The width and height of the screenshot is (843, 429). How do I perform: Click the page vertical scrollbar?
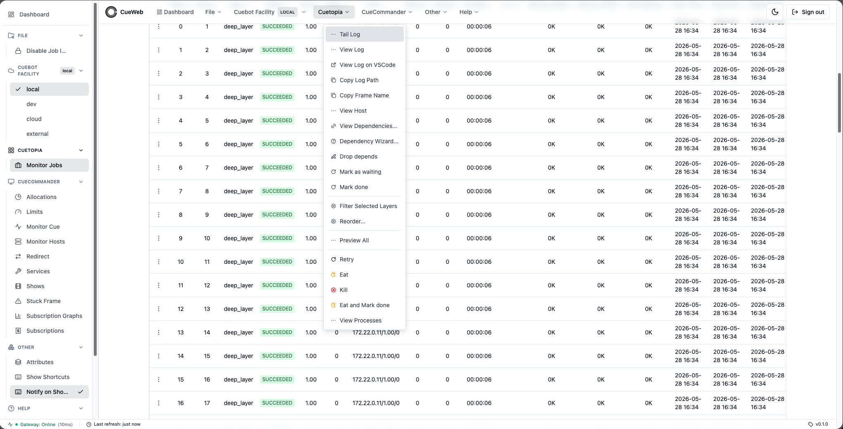840,103
